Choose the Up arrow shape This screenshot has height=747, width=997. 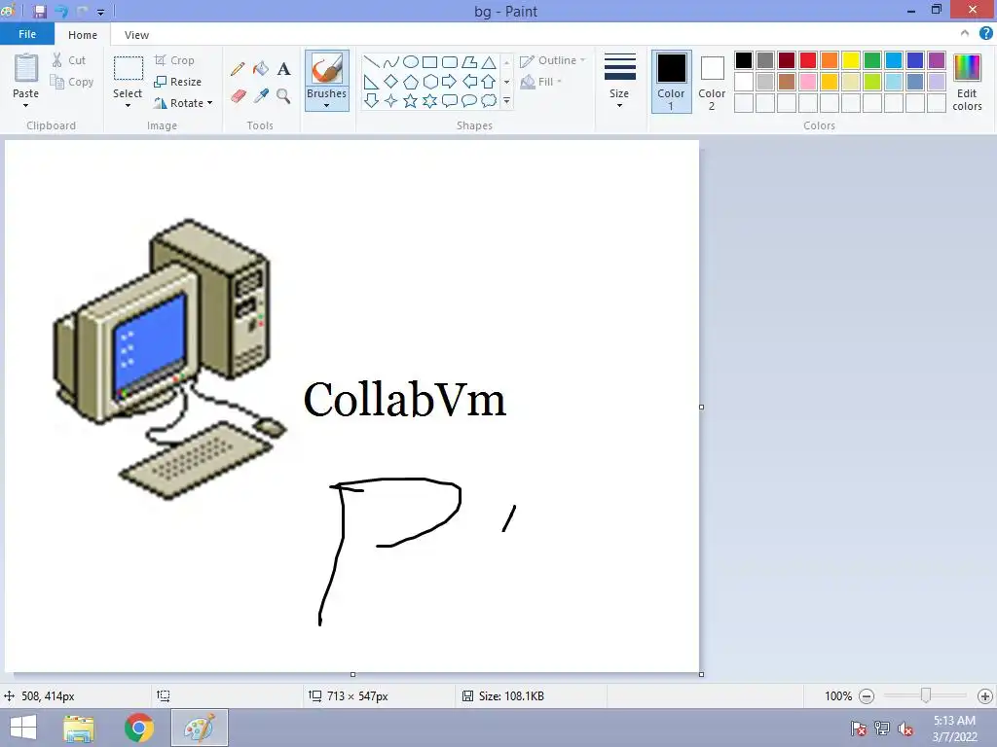tap(489, 82)
